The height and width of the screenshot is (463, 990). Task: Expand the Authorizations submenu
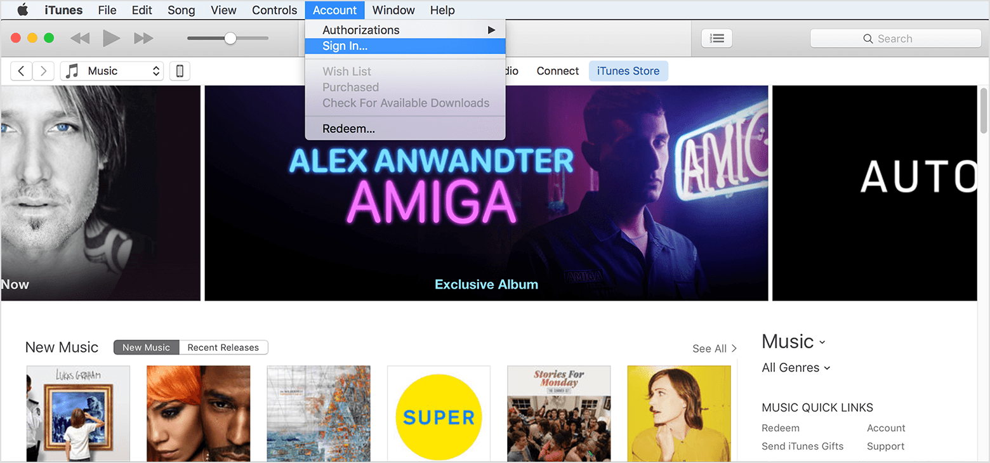point(405,30)
